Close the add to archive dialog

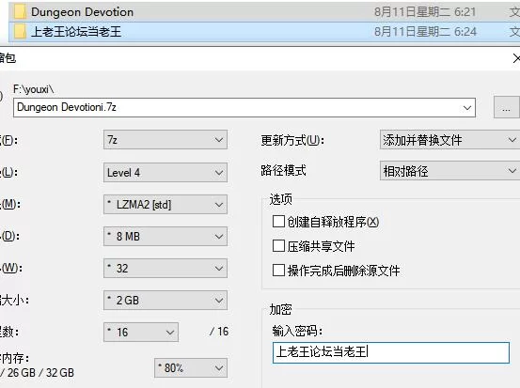pyautogui.click(x=516, y=58)
